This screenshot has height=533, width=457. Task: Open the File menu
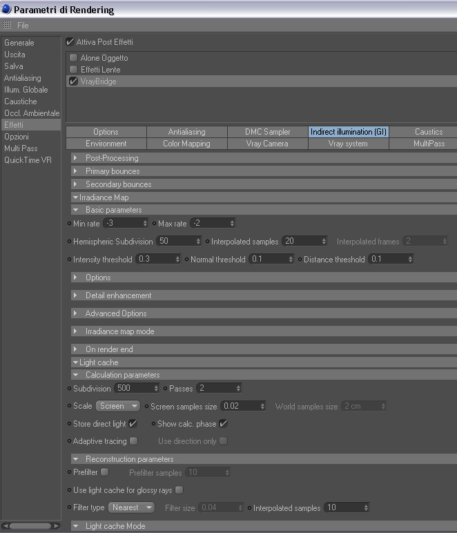point(23,26)
